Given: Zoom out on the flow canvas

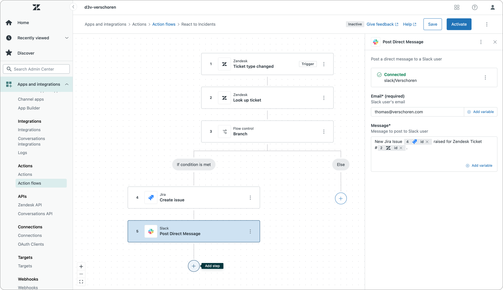Looking at the screenshot, I should [81, 274].
